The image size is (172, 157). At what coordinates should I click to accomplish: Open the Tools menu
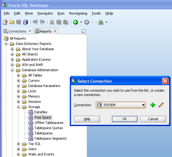tap(96, 13)
